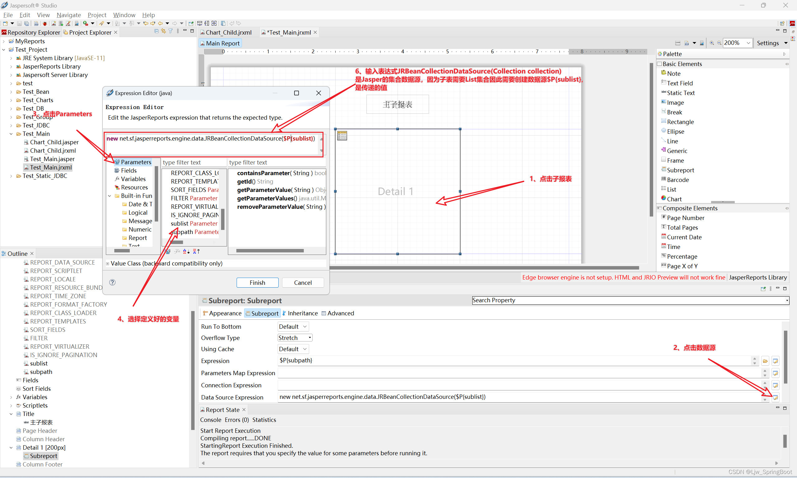This screenshot has width=797, height=478.
Task: Open the Appearance properties tab
Action: (x=222, y=313)
